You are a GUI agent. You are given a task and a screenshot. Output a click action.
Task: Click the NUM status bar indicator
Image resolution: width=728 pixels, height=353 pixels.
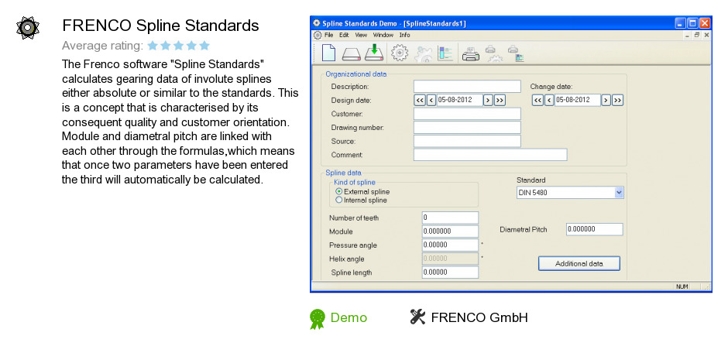[682, 286]
